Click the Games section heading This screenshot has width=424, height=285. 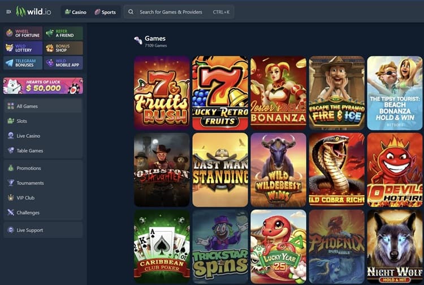tap(155, 38)
